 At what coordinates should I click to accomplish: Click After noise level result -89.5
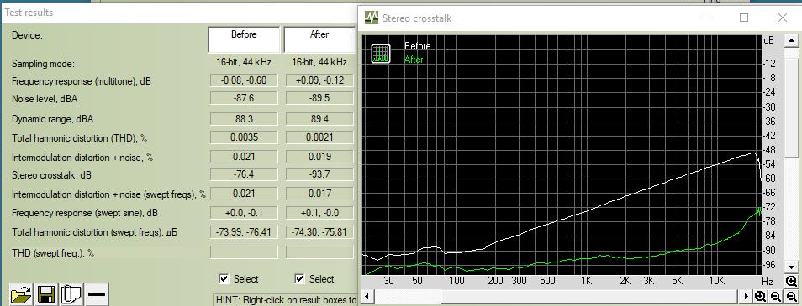(319, 98)
